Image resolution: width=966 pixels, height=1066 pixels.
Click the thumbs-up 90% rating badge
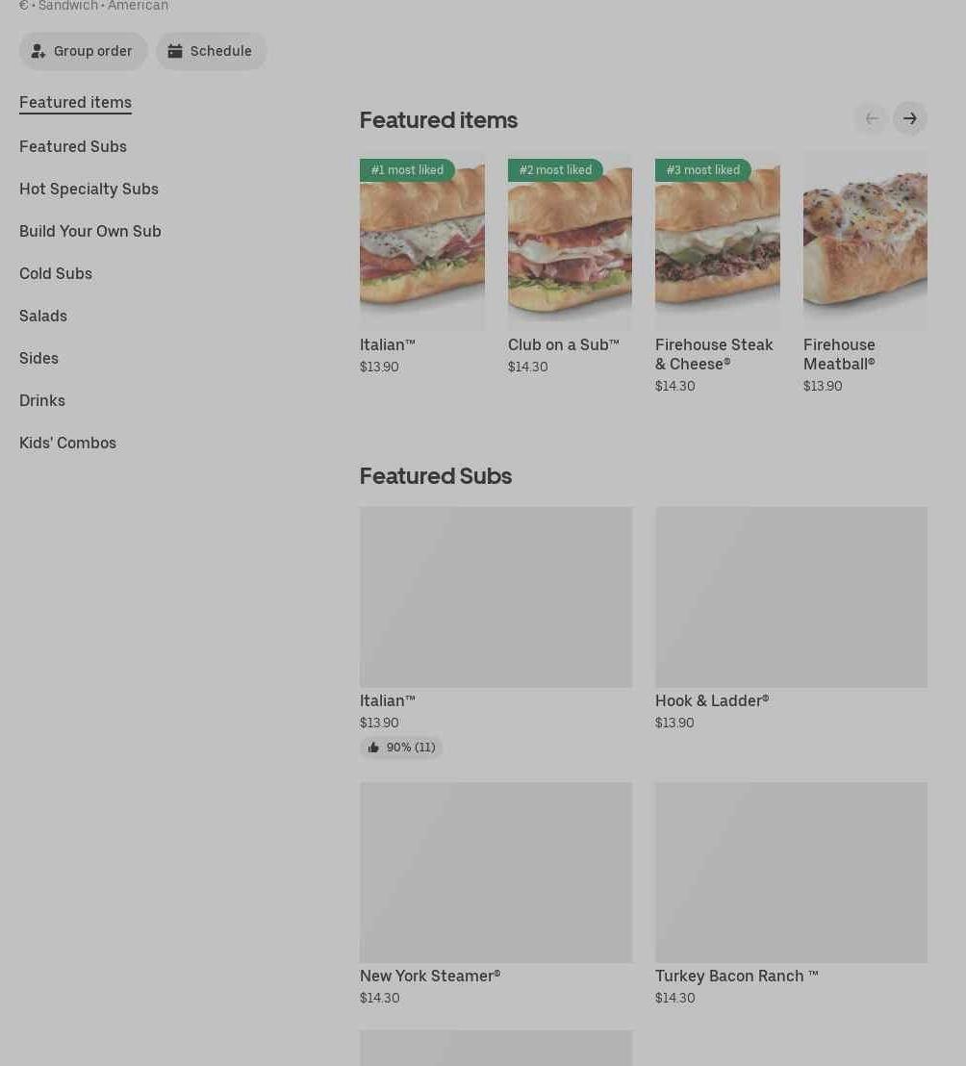click(x=401, y=748)
